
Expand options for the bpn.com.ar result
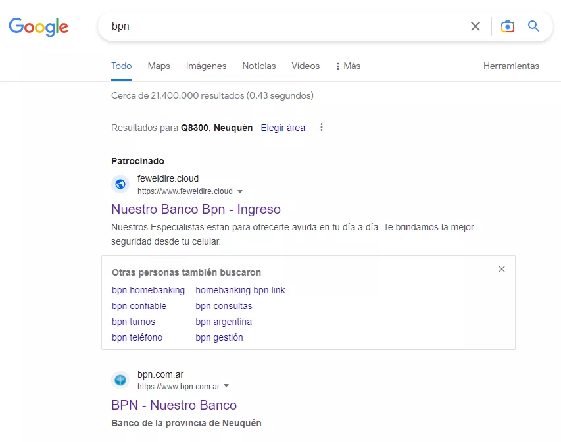click(x=226, y=387)
